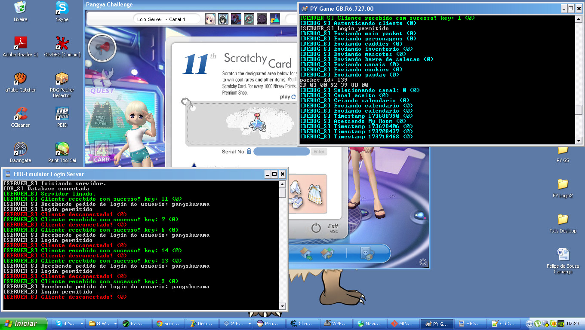This screenshot has width=585, height=330.
Task: Open the PY Login2 desktop folder
Action: pyautogui.click(x=563, y=187)
